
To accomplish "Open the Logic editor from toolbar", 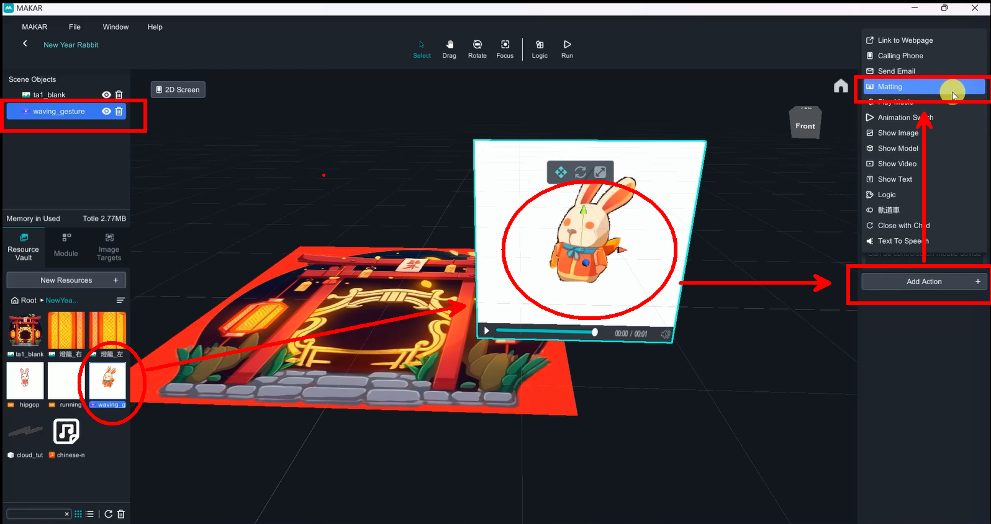I will pos(540,48).
